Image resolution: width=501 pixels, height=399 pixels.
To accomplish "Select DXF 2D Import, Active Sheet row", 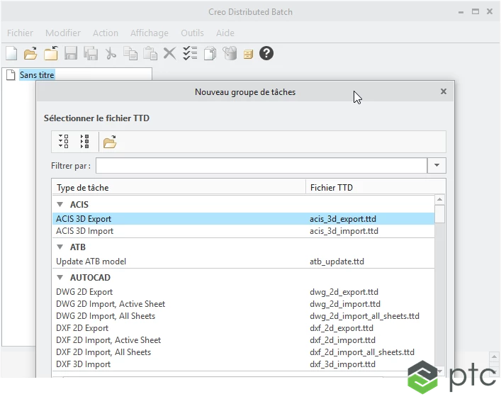I will point(243,340).
